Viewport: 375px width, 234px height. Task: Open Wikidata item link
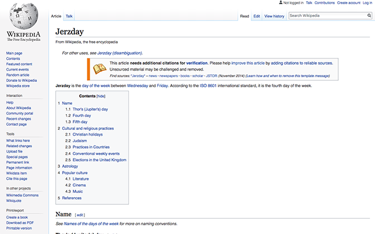[16, 173]
